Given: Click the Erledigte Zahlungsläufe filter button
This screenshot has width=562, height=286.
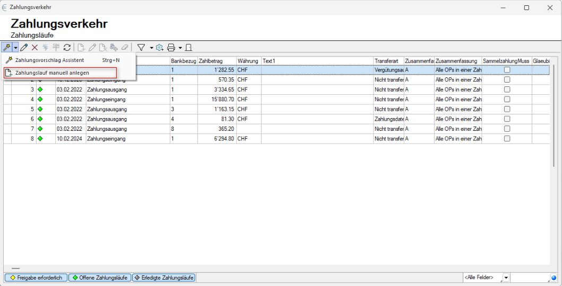Looking at the screenshot, I should pyautogui.click(x=164, y=278).
